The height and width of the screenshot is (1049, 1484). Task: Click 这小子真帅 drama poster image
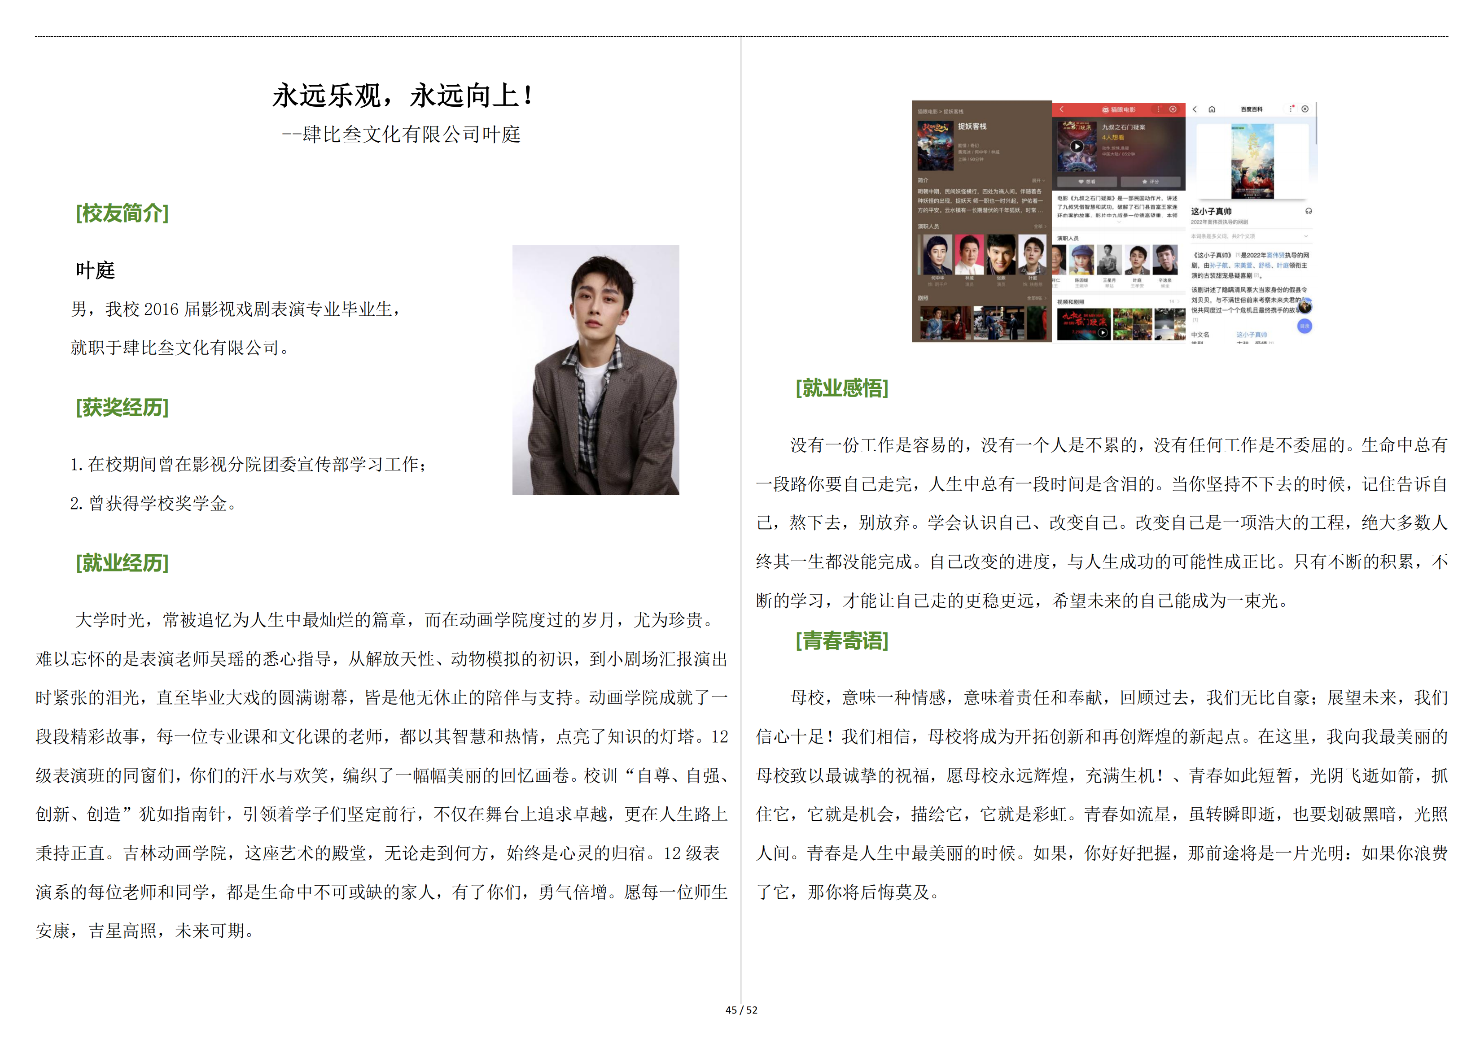point(1252,161)
